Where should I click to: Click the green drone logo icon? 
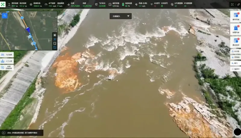tap(3, 4)
